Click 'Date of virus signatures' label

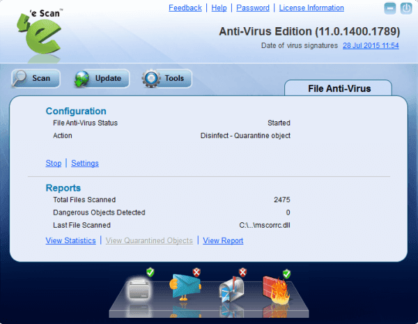(x=300, y=45)
